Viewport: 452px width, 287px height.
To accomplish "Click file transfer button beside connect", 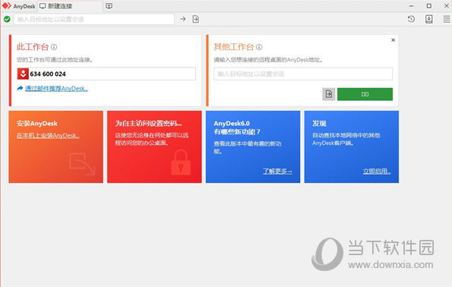I will [x=329, y=94].
